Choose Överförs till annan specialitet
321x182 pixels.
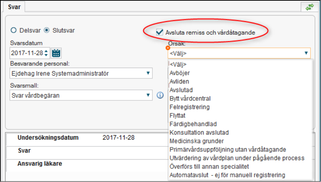pos(209,167)
